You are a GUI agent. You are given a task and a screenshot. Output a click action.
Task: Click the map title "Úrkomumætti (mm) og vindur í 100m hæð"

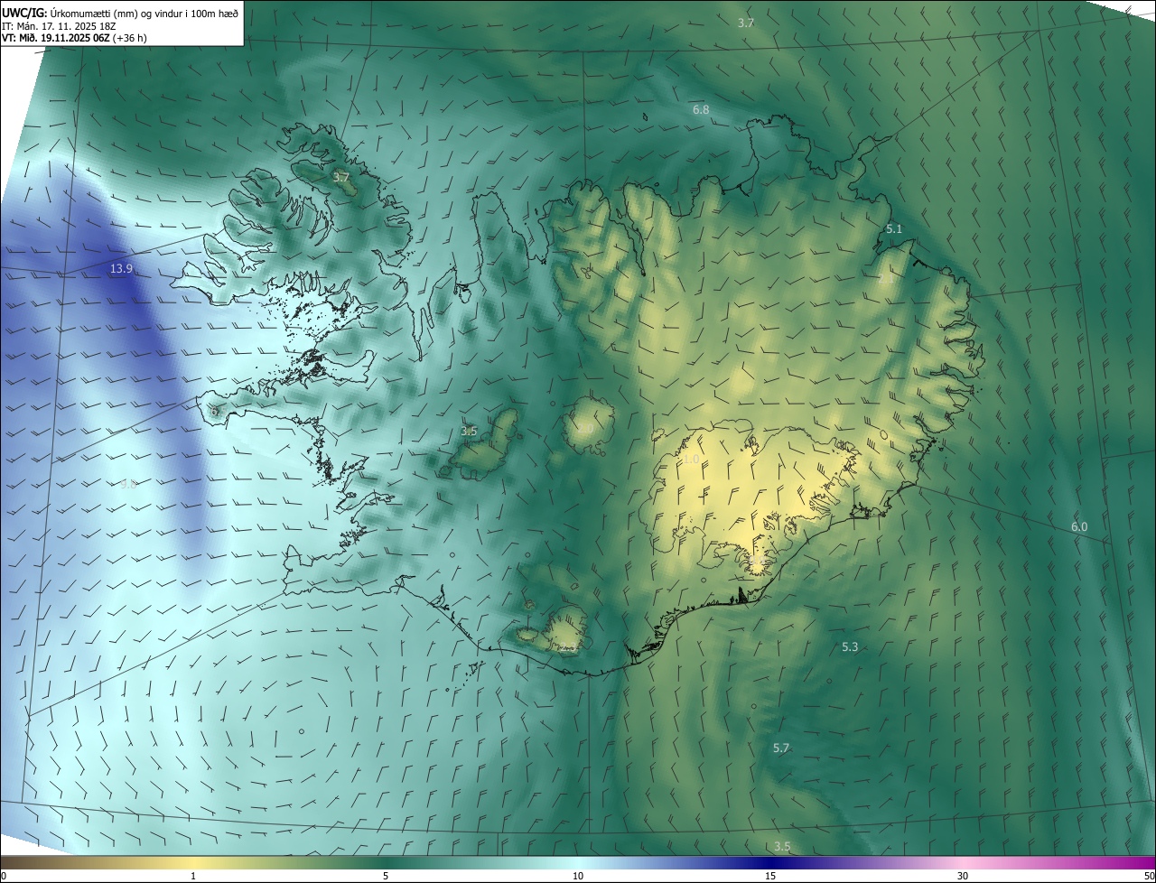(x=144, y=13)
